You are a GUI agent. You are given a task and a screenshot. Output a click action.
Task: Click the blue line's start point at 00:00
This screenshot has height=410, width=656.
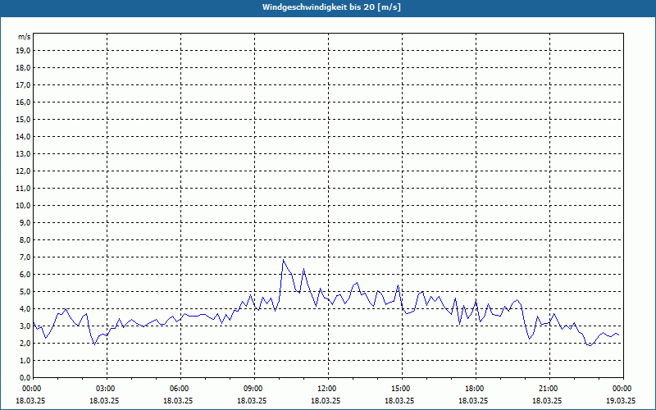pyautogui.click(x=33, y=324)
